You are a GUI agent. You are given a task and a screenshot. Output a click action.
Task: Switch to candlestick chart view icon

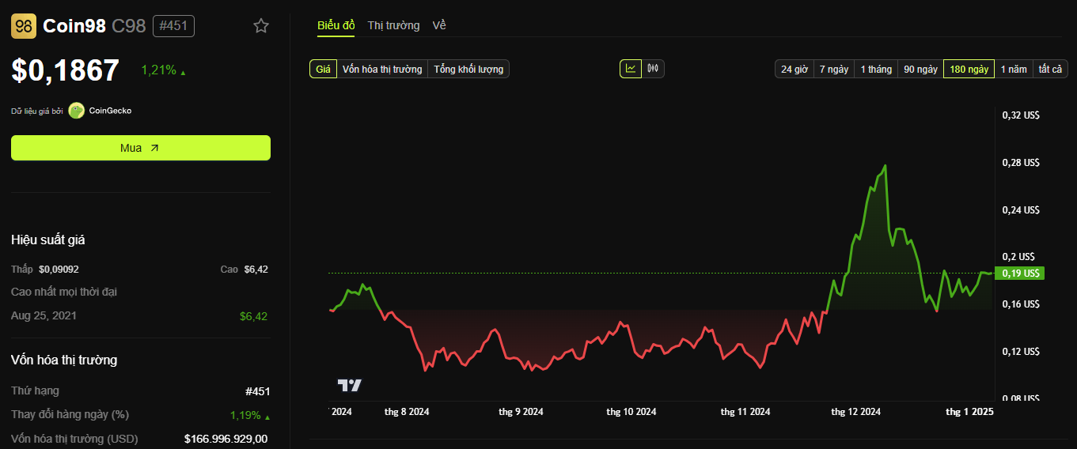(x=653, y=69)
